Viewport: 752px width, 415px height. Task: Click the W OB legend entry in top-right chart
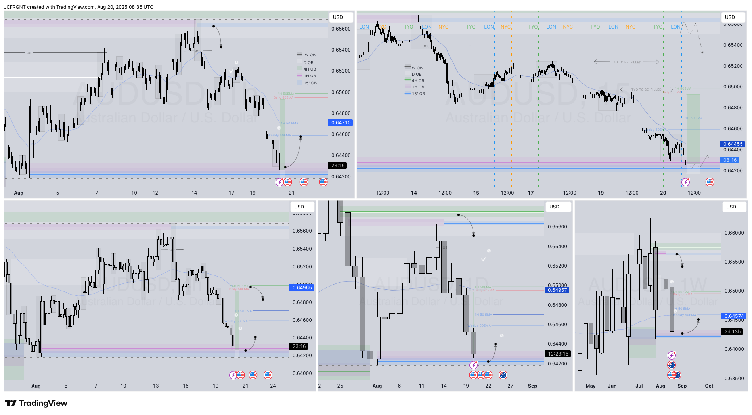pos(414,68)
